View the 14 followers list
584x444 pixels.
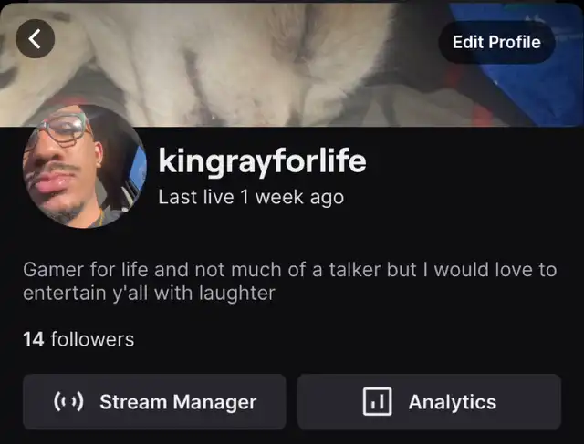click(x=78, y=339)
